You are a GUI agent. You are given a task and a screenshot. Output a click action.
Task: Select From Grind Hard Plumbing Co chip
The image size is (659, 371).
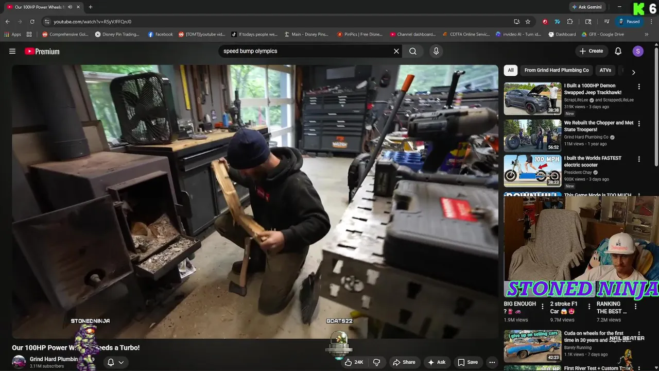(557, 70)
